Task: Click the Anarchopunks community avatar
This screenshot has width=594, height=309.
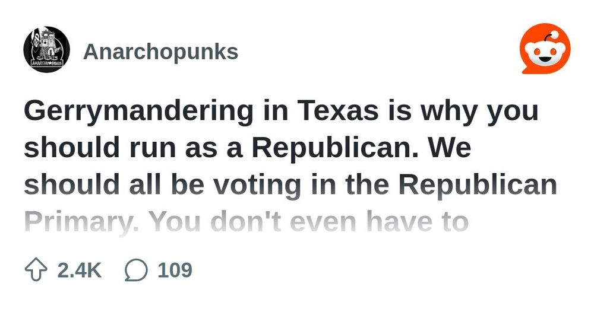Action: (x=46, y=49)
